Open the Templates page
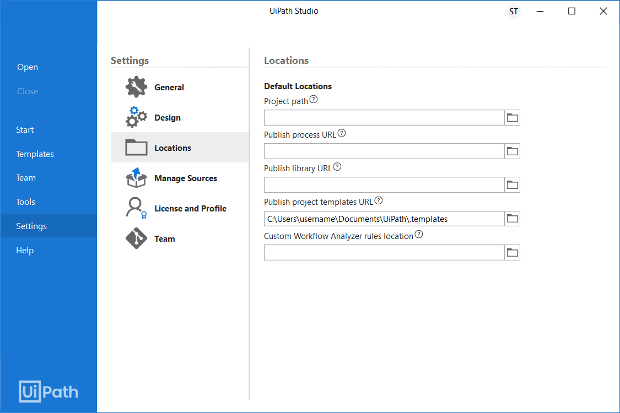620x413 pixels. pyautogui.click(x=35, y=154)
